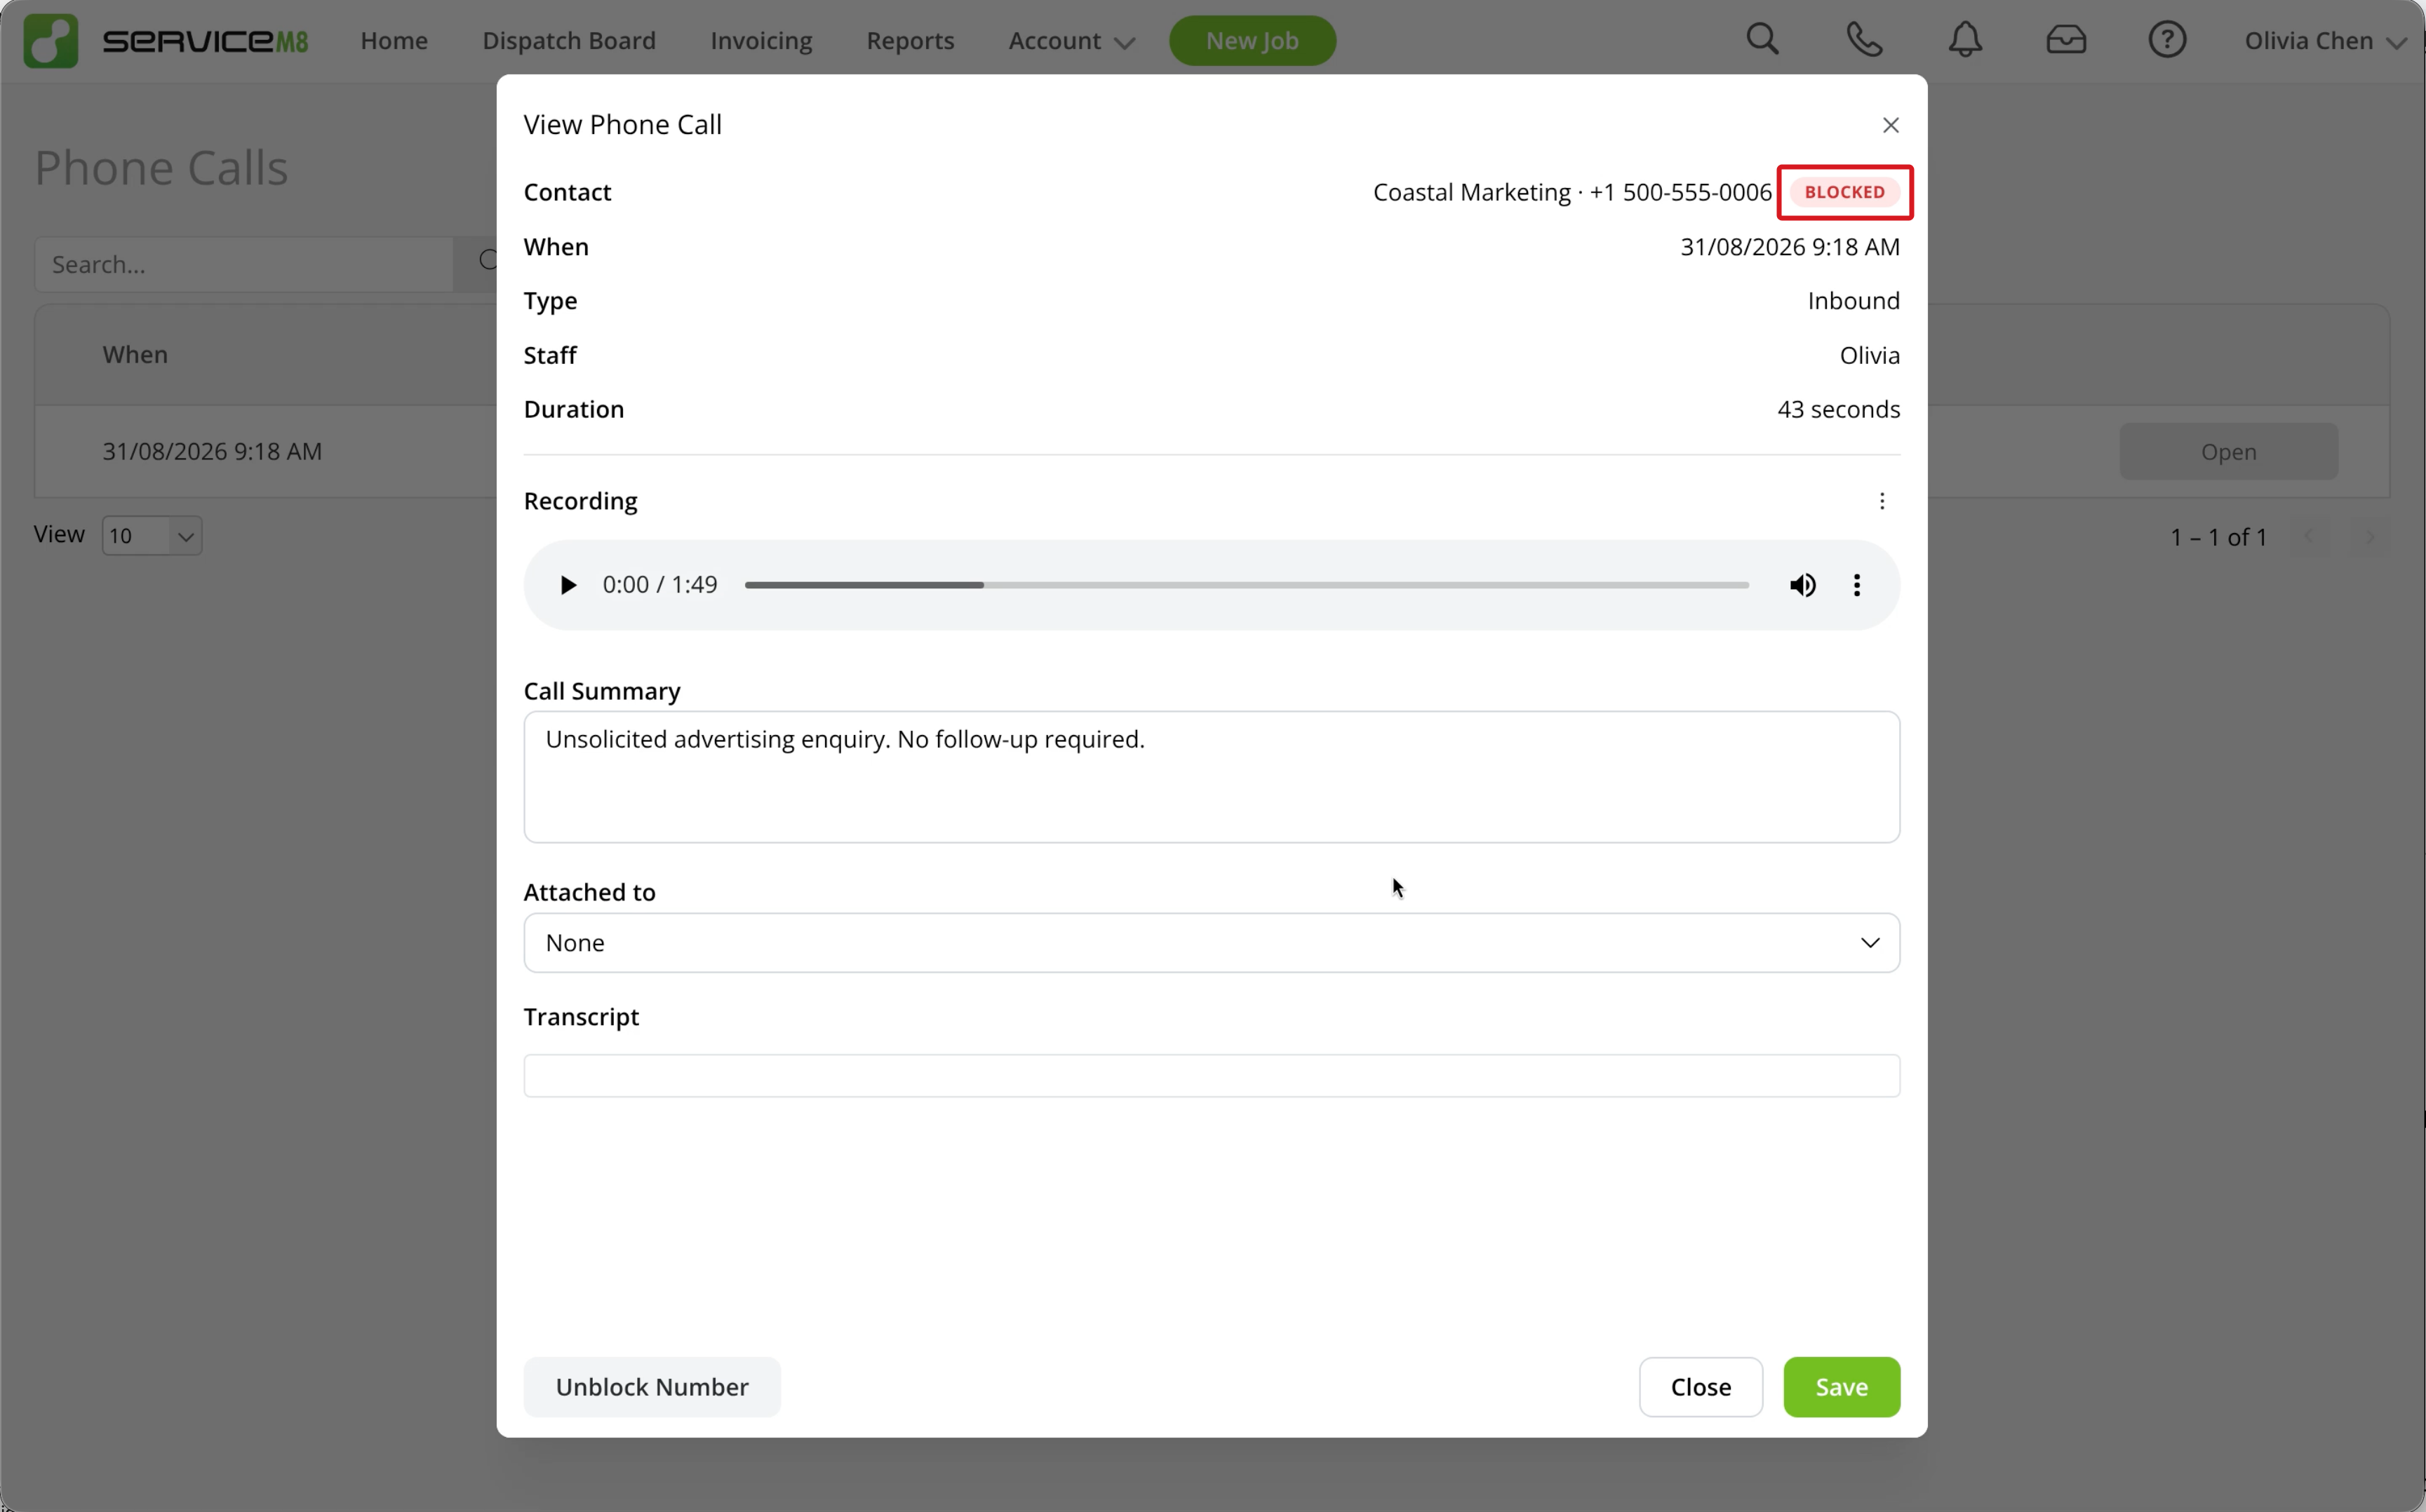Open the Account menu dropdown
Image resolution: width=2426 pixels, height=1512 pixels.
point(1071,41)
